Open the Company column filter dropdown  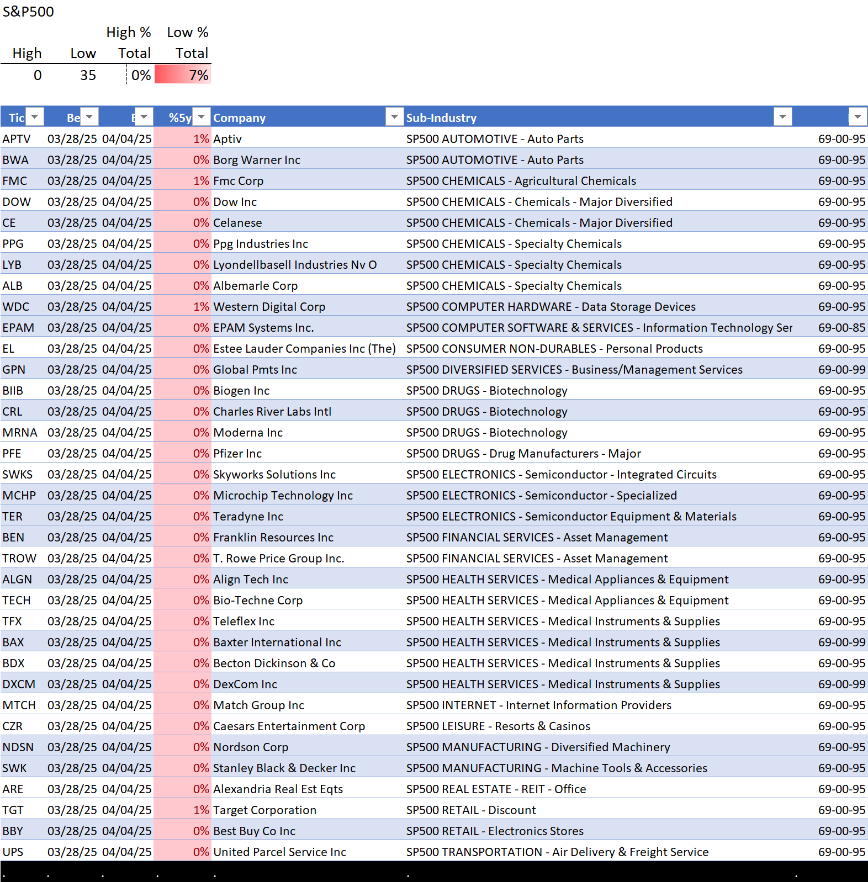pyautogui.click(x=394, y=117)
